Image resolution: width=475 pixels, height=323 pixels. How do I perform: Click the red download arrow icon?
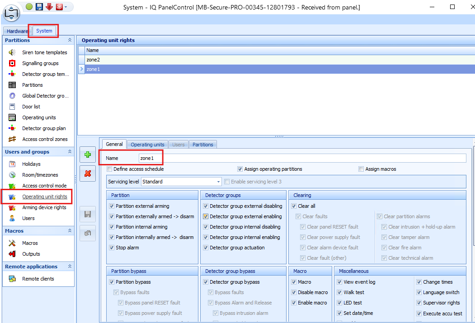[x=49, y=6]
